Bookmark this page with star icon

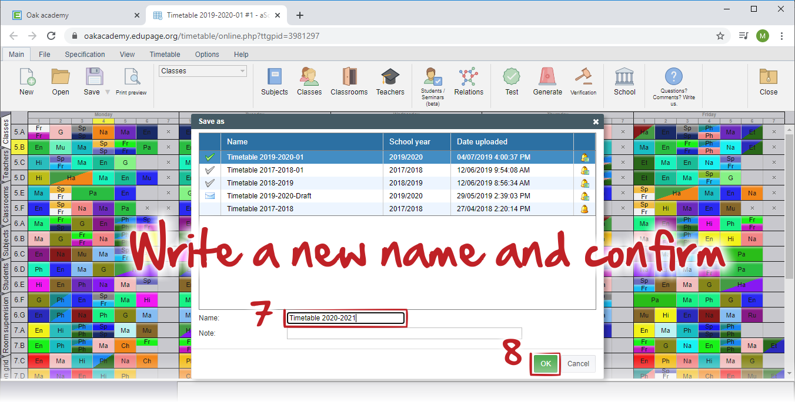[x=720, y=36]
